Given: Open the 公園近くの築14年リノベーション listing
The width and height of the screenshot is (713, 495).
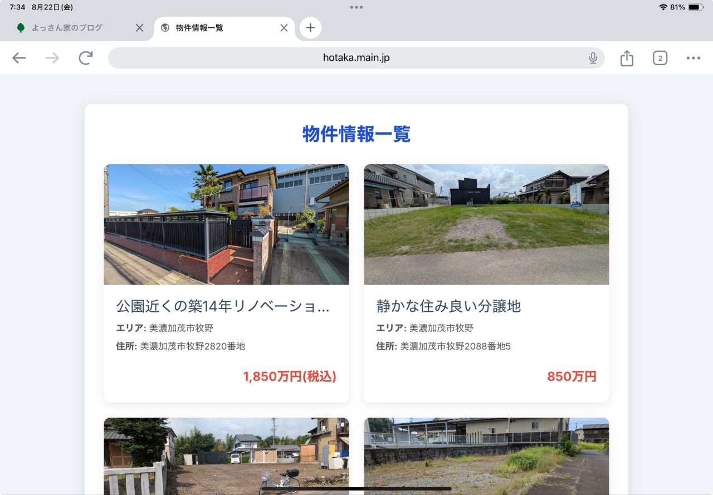Looking at the screenshot, I should 223,306.
